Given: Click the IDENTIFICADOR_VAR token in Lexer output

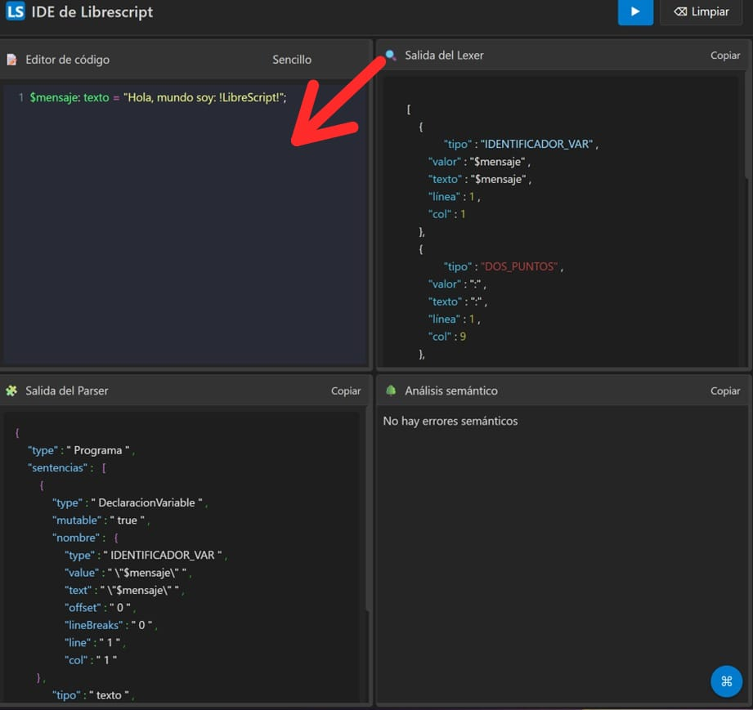Looking at the screenshot, I should tap(536, 144).
